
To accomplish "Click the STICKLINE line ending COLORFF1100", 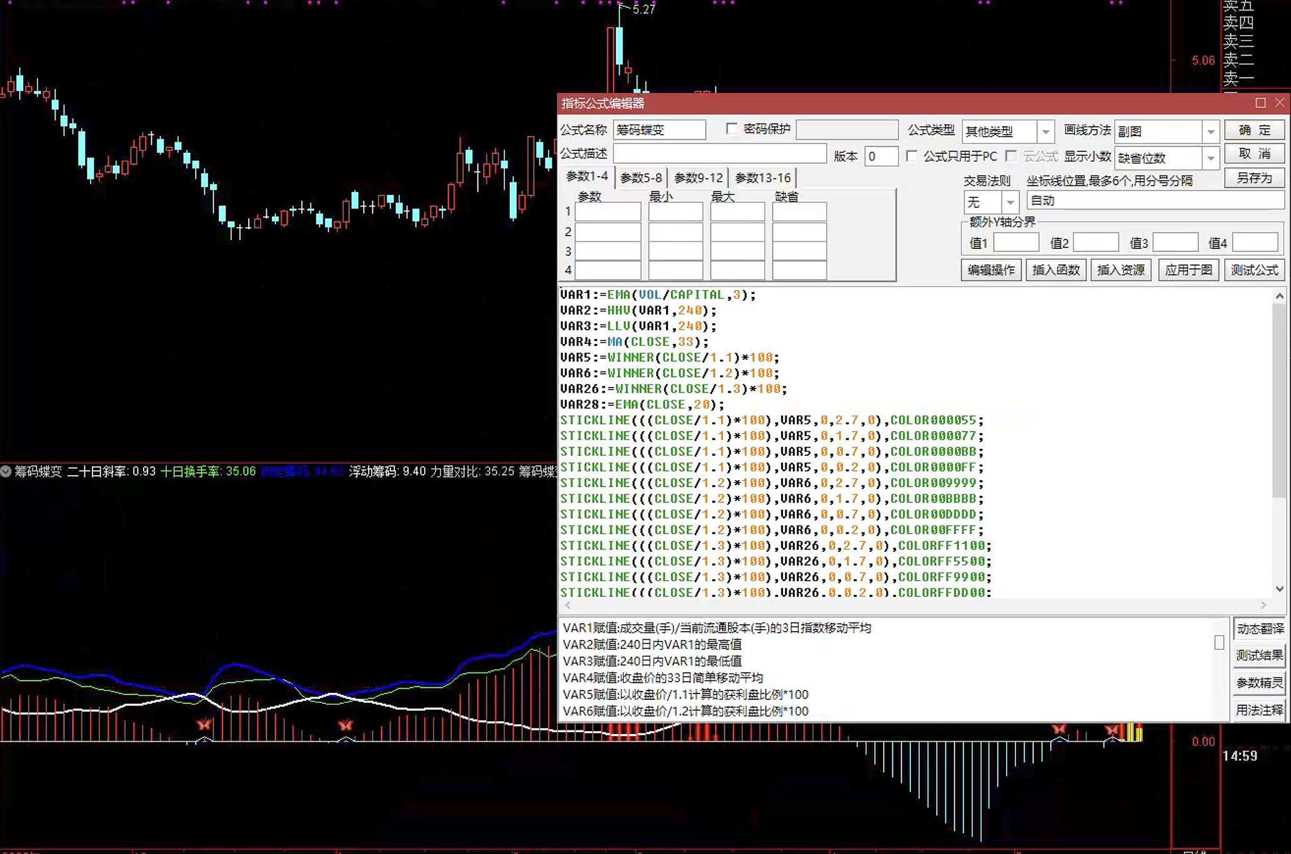I will pyautogui.click(x=775, y=546).
